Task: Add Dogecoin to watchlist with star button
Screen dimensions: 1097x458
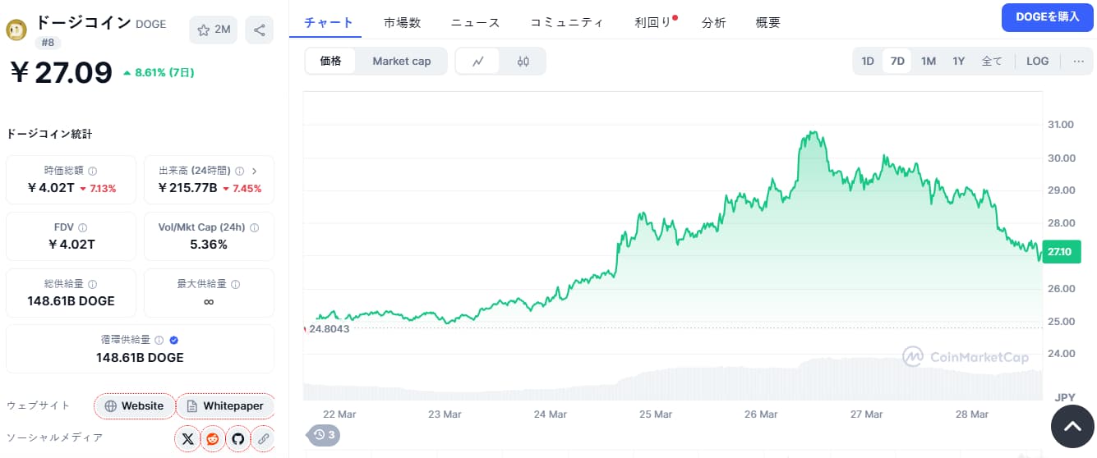Action: pos(213,30)
